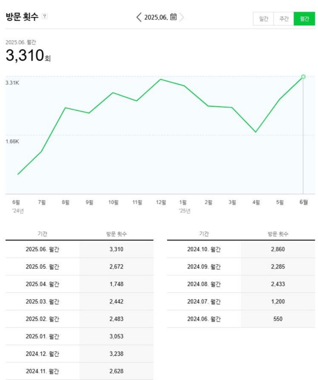Viewport: 318px width, 380px height.
Task: Go to next month arrow
Action: tap(181, 17)
